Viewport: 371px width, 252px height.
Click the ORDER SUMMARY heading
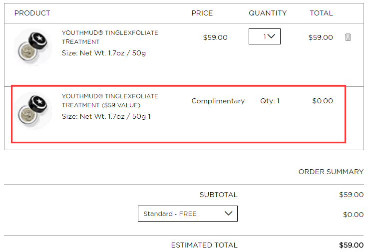point(331,172)
